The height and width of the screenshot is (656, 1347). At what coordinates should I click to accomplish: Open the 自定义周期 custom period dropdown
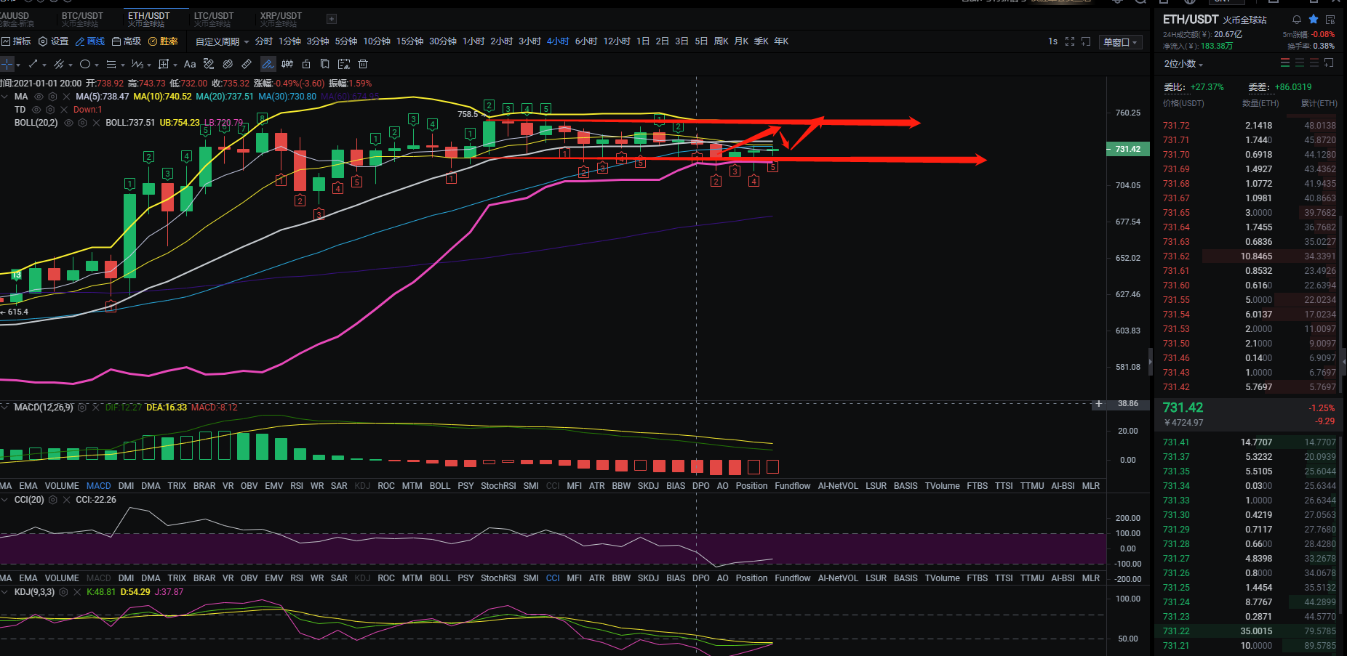pyautogui.click(x=222, y=41)
